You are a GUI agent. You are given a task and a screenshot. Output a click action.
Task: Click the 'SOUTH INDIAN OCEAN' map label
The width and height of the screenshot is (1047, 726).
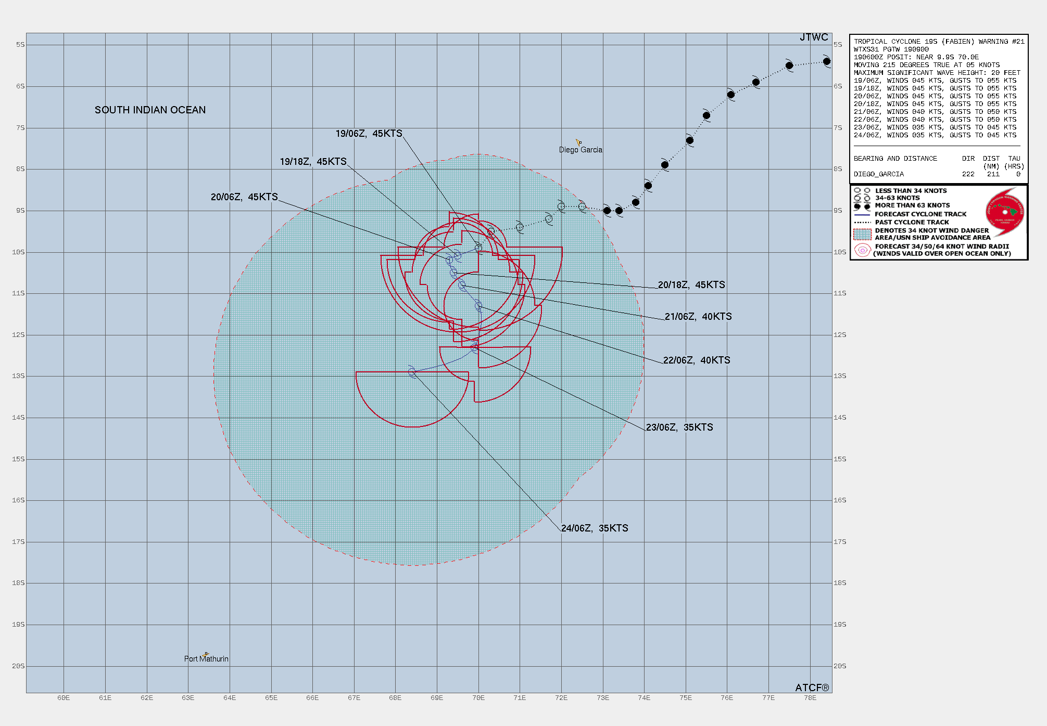click(x=150, y=110)
